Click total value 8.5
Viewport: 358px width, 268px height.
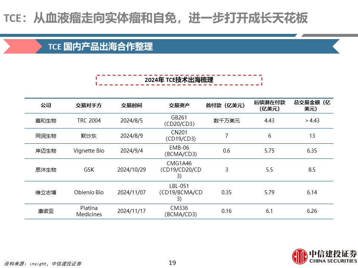point(312,170)
